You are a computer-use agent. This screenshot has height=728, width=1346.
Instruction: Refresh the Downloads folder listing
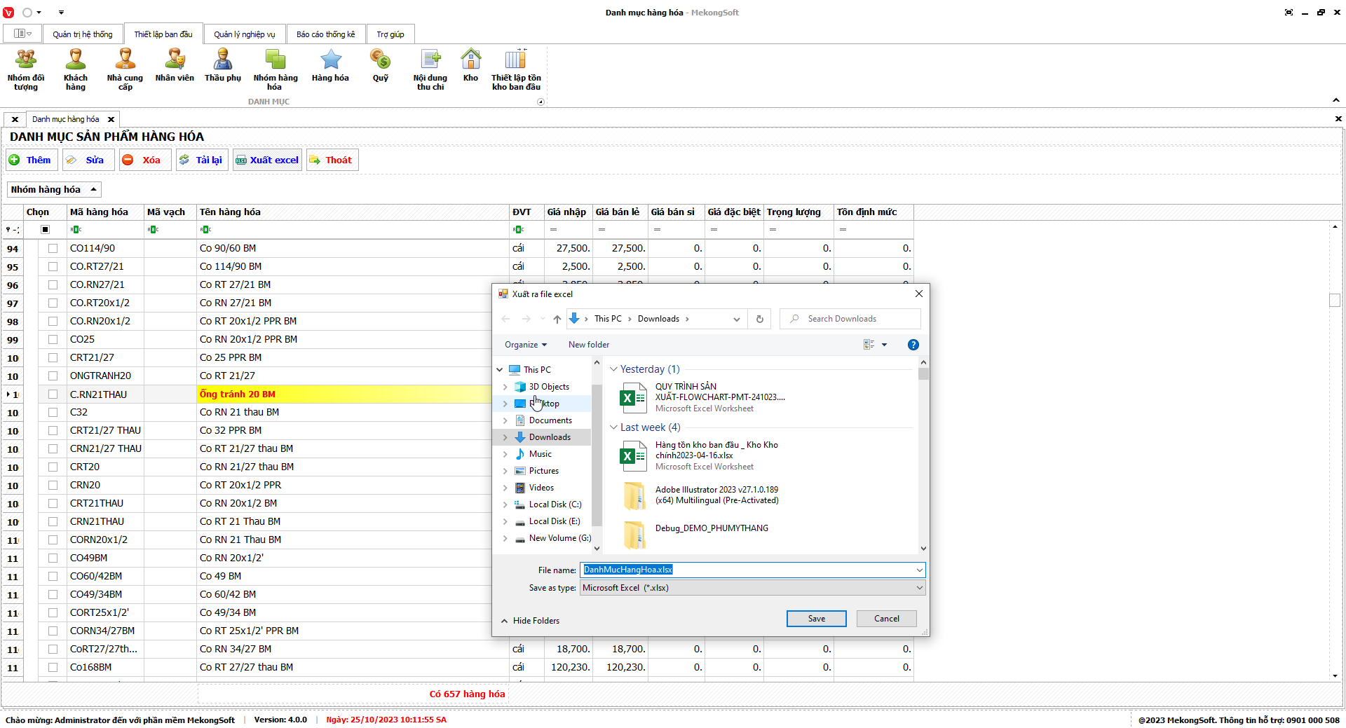759,319
